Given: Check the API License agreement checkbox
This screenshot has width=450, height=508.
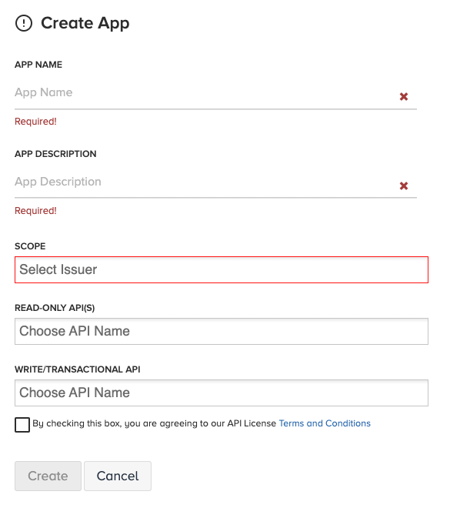Looking at the screenshot, I should point(22,425).
